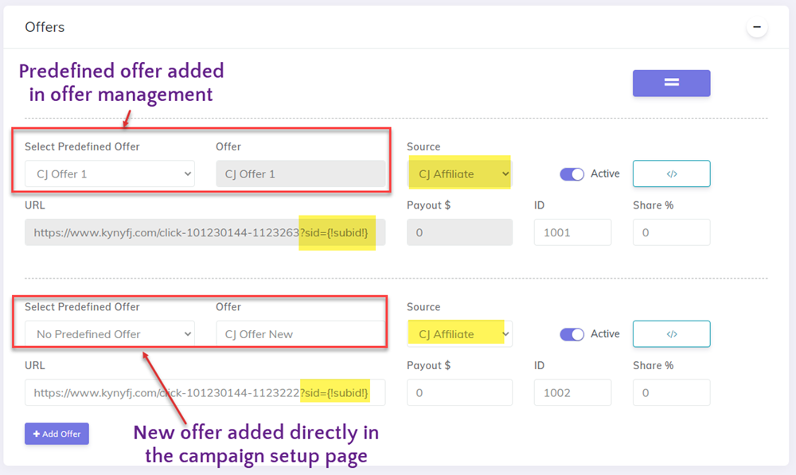Open the second offer's Source dropdown

click(459, 333)
